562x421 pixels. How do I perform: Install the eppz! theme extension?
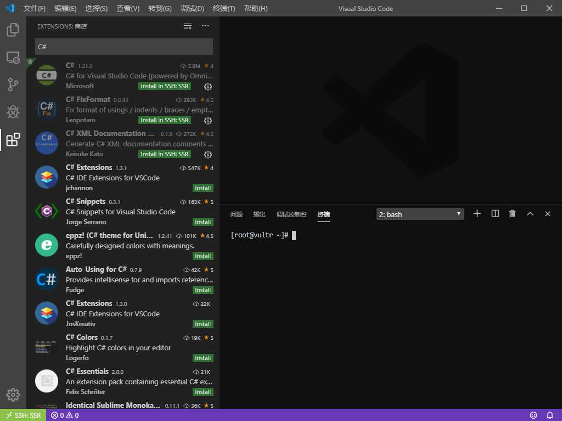pyautogui.click(x=203, y=257)
